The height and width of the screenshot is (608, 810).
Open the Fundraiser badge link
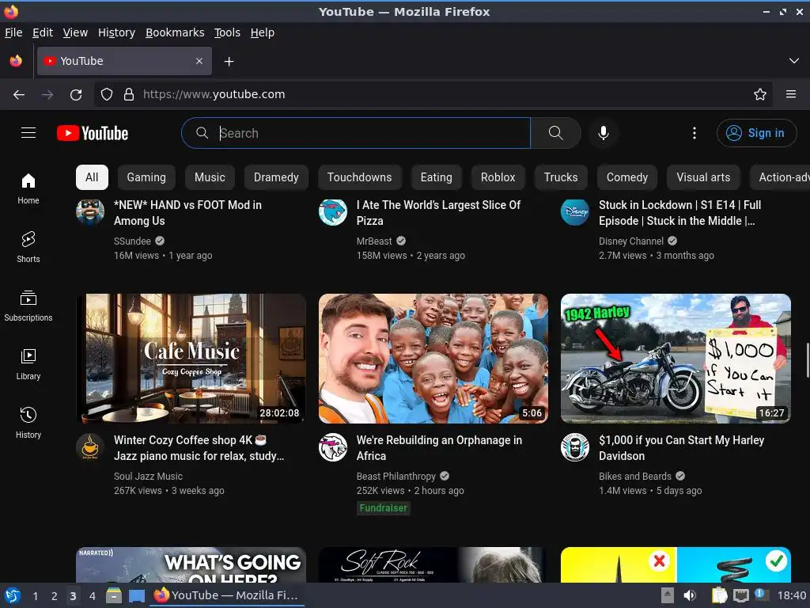coord(384,508)
